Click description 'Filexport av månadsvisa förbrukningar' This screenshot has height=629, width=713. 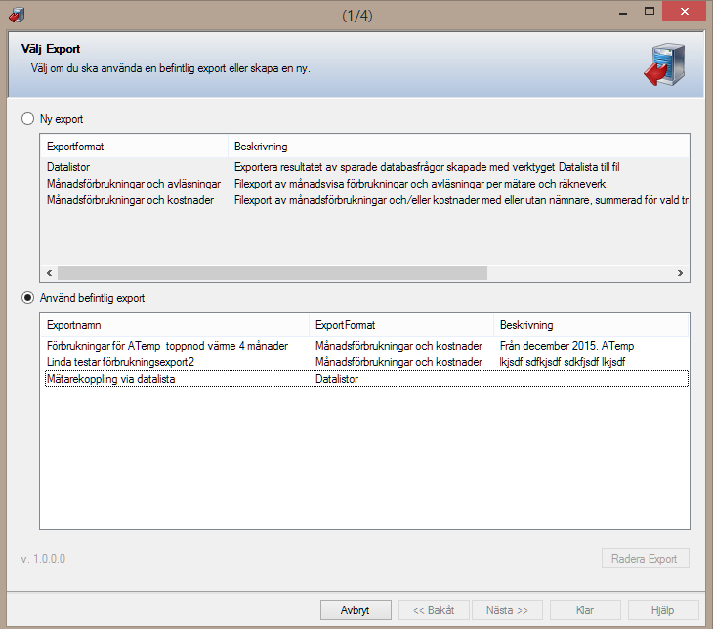422,184
